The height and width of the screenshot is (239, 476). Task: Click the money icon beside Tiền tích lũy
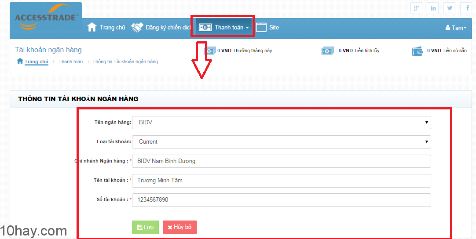[328, 51]
